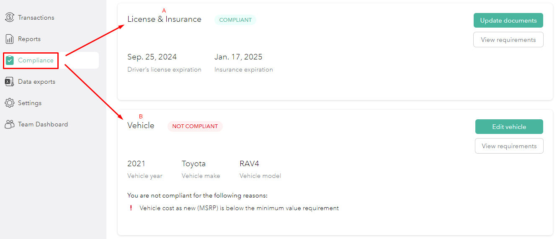The image size is (557, 239).
Task: Click the green Compliance clipboard icon
Action: click(x=10, y=60)
